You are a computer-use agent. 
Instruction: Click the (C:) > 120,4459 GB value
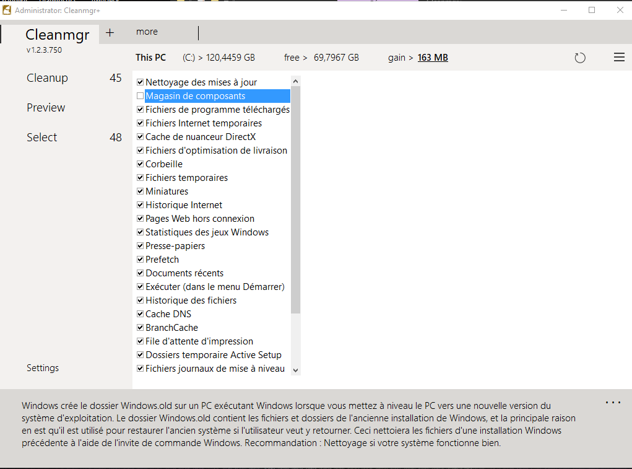coord(219,58)
